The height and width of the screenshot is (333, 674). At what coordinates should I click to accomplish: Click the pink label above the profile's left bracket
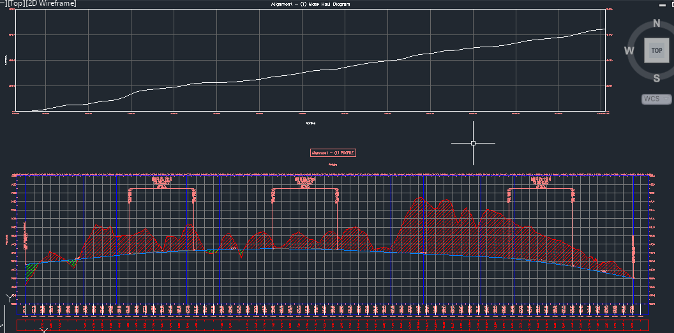162,183
